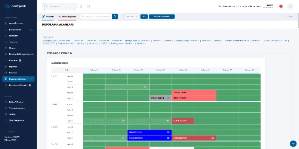This screenshot has width=299, height=149.
Task: Open the dropdown next to search field
Action: [x=132, y=16]
